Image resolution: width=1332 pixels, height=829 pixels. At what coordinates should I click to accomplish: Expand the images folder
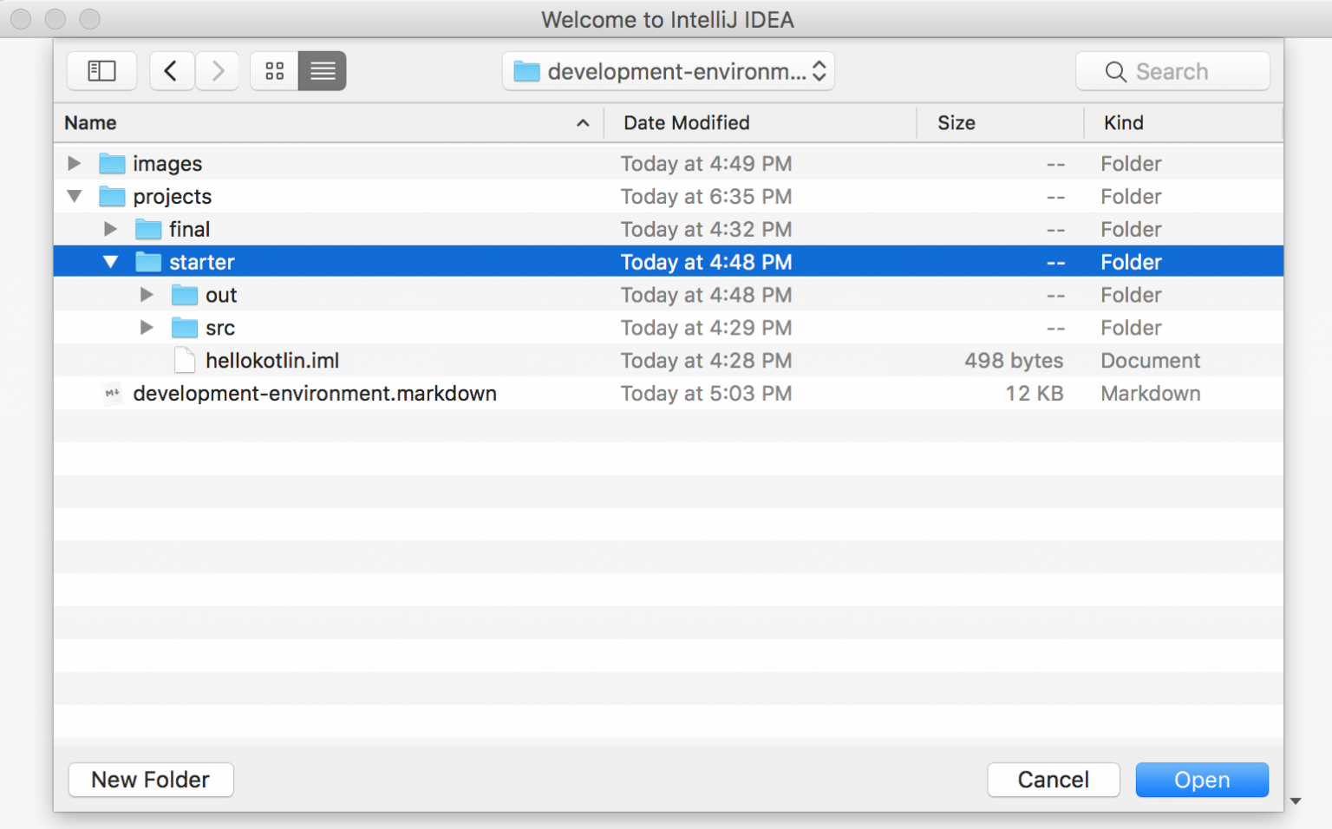(75, 164)
